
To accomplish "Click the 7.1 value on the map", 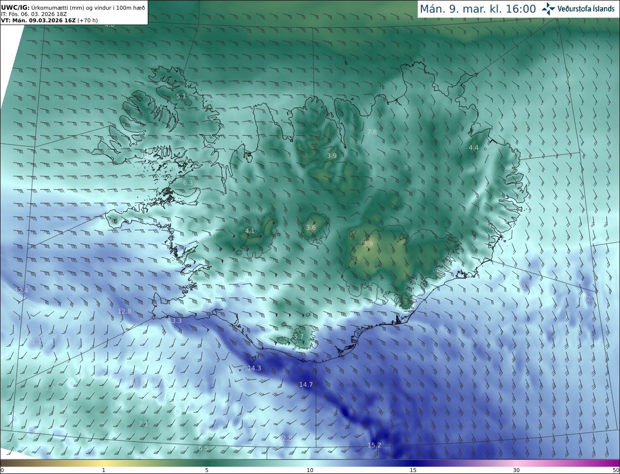I will (x=143, y=424).
